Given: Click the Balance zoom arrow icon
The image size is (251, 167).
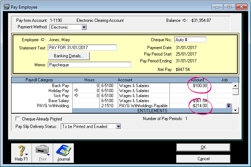Looking at the screenshot, I should (x=185, y=20).
